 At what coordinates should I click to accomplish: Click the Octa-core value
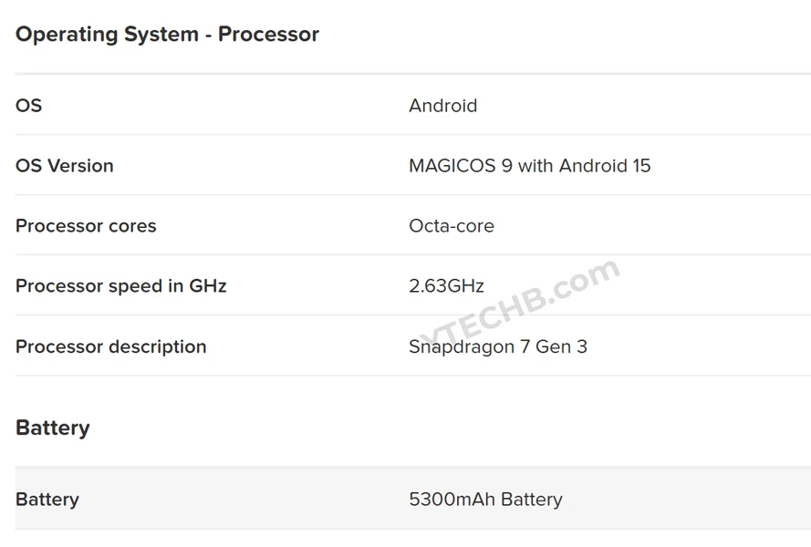451,226
